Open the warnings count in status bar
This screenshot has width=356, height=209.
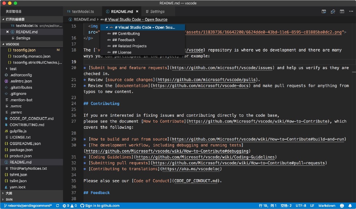pos(74,206)
